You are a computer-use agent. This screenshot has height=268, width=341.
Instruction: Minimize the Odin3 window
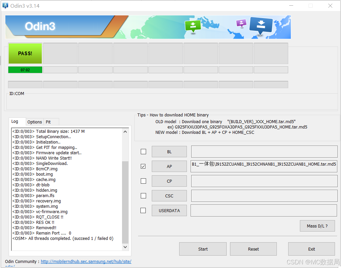pos(291,6)
